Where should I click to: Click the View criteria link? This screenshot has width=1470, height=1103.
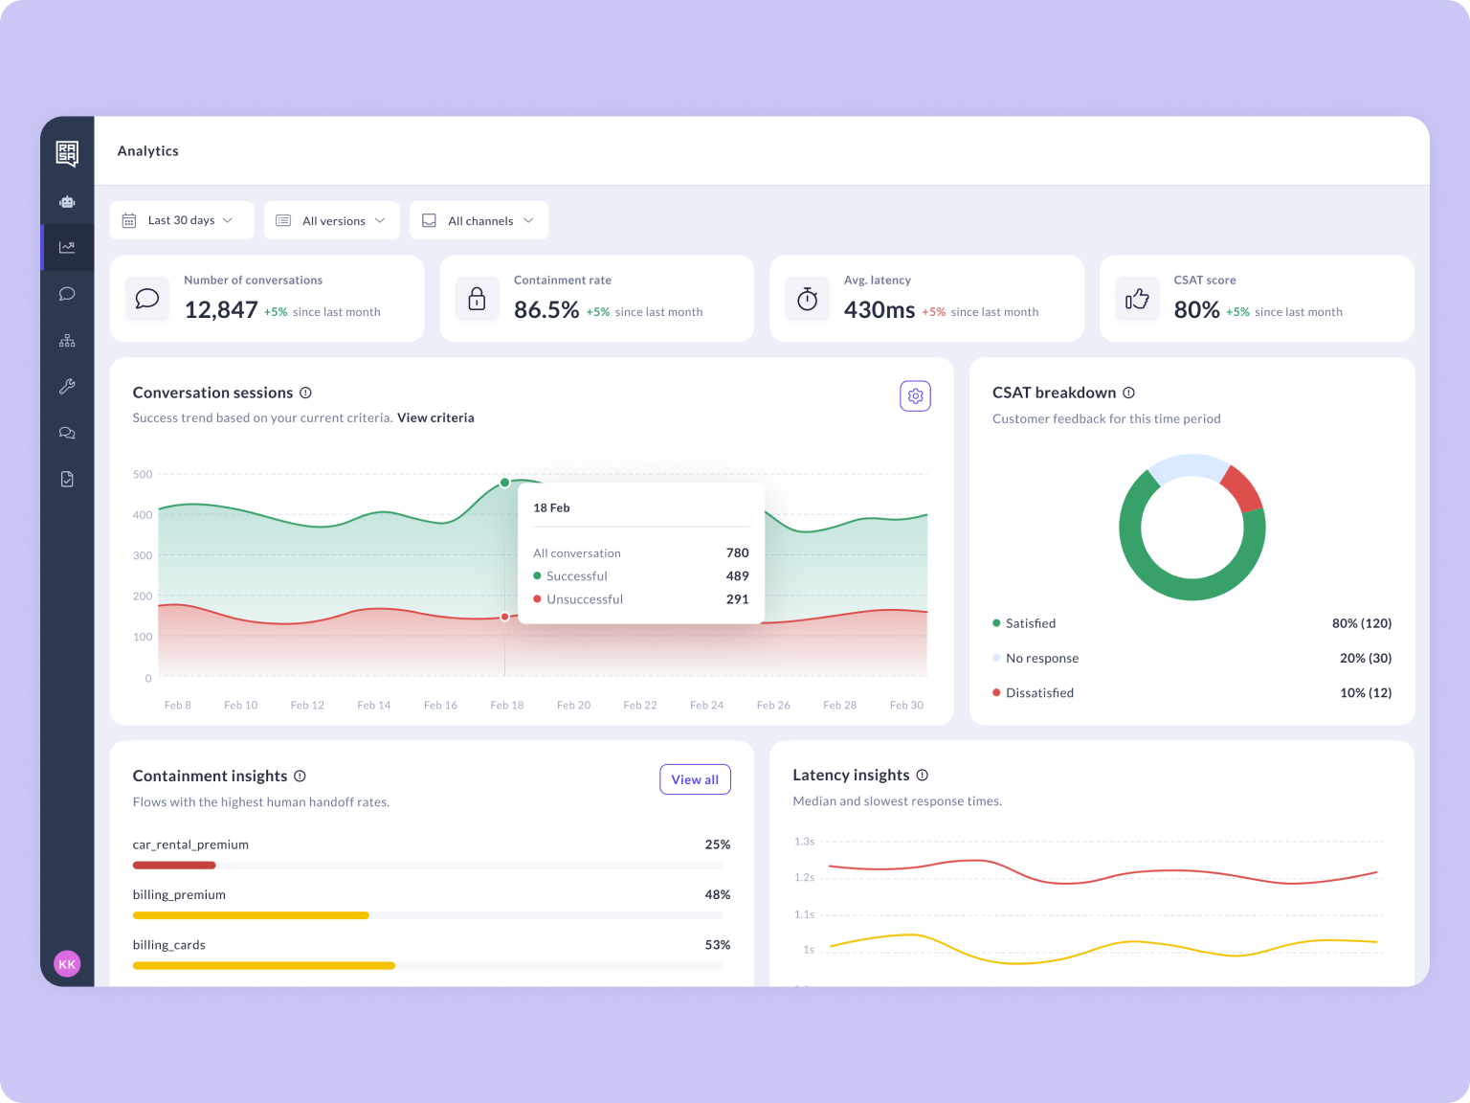pyautogui.click(x=435, y=417)
